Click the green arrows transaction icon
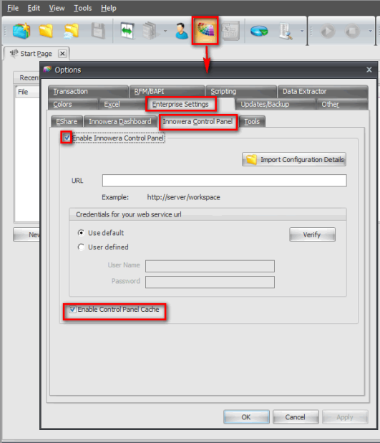This screenshot has height=443, width=380. click(127, 31)
